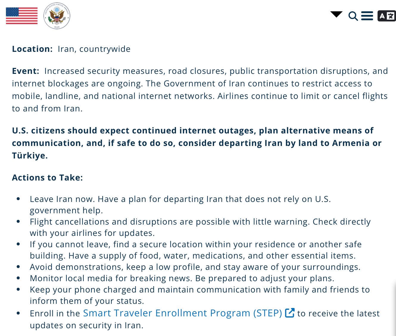Open the menu via the three-line icon
The width and height of the screenshot is (396, 336).
coord(367,16)
